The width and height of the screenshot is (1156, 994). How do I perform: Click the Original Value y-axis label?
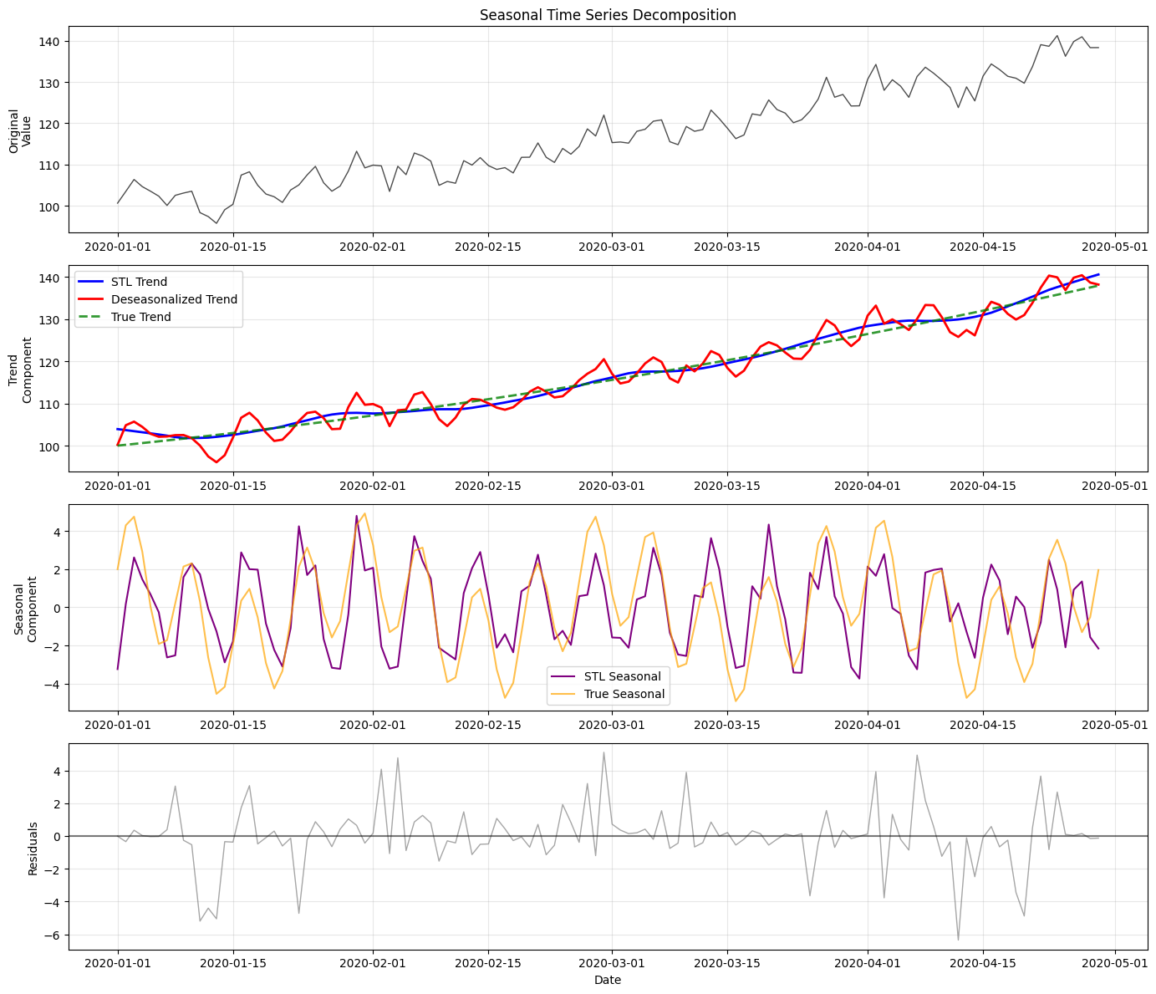point(20,130)
